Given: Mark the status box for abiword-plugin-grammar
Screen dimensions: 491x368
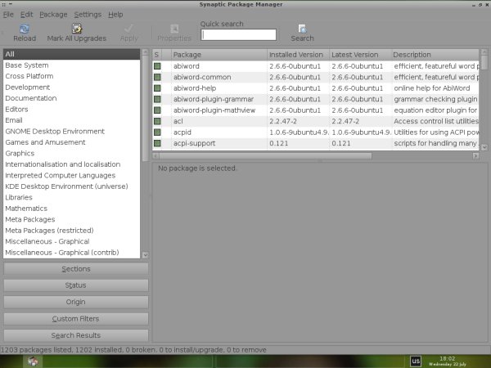Looking at the screenshot, I should (157, 99).
